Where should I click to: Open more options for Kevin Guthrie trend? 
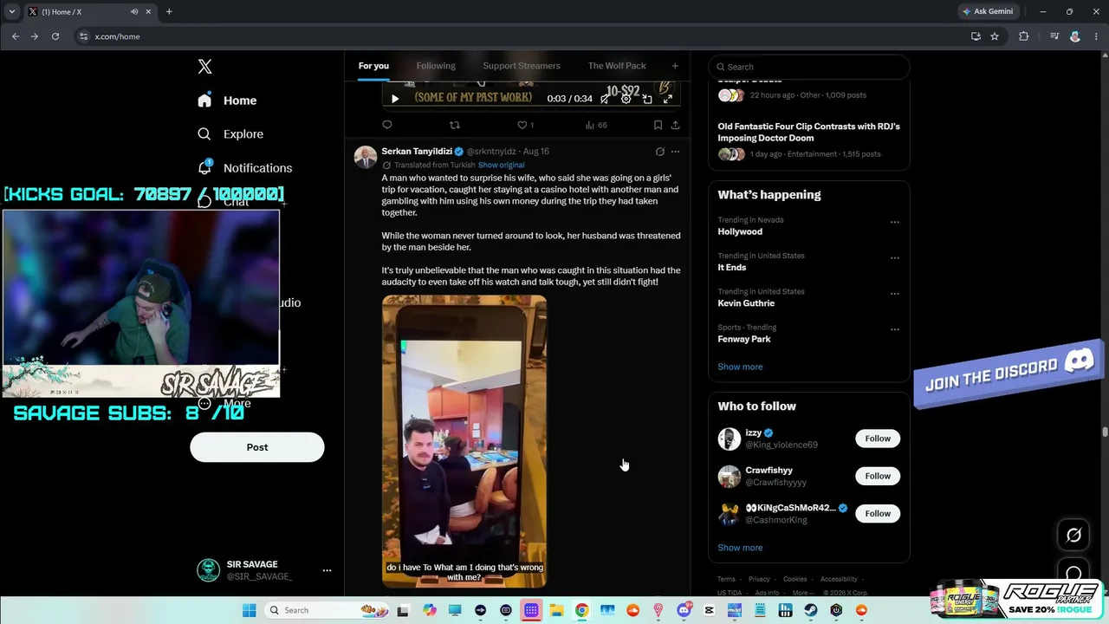[x=895, y=294]
